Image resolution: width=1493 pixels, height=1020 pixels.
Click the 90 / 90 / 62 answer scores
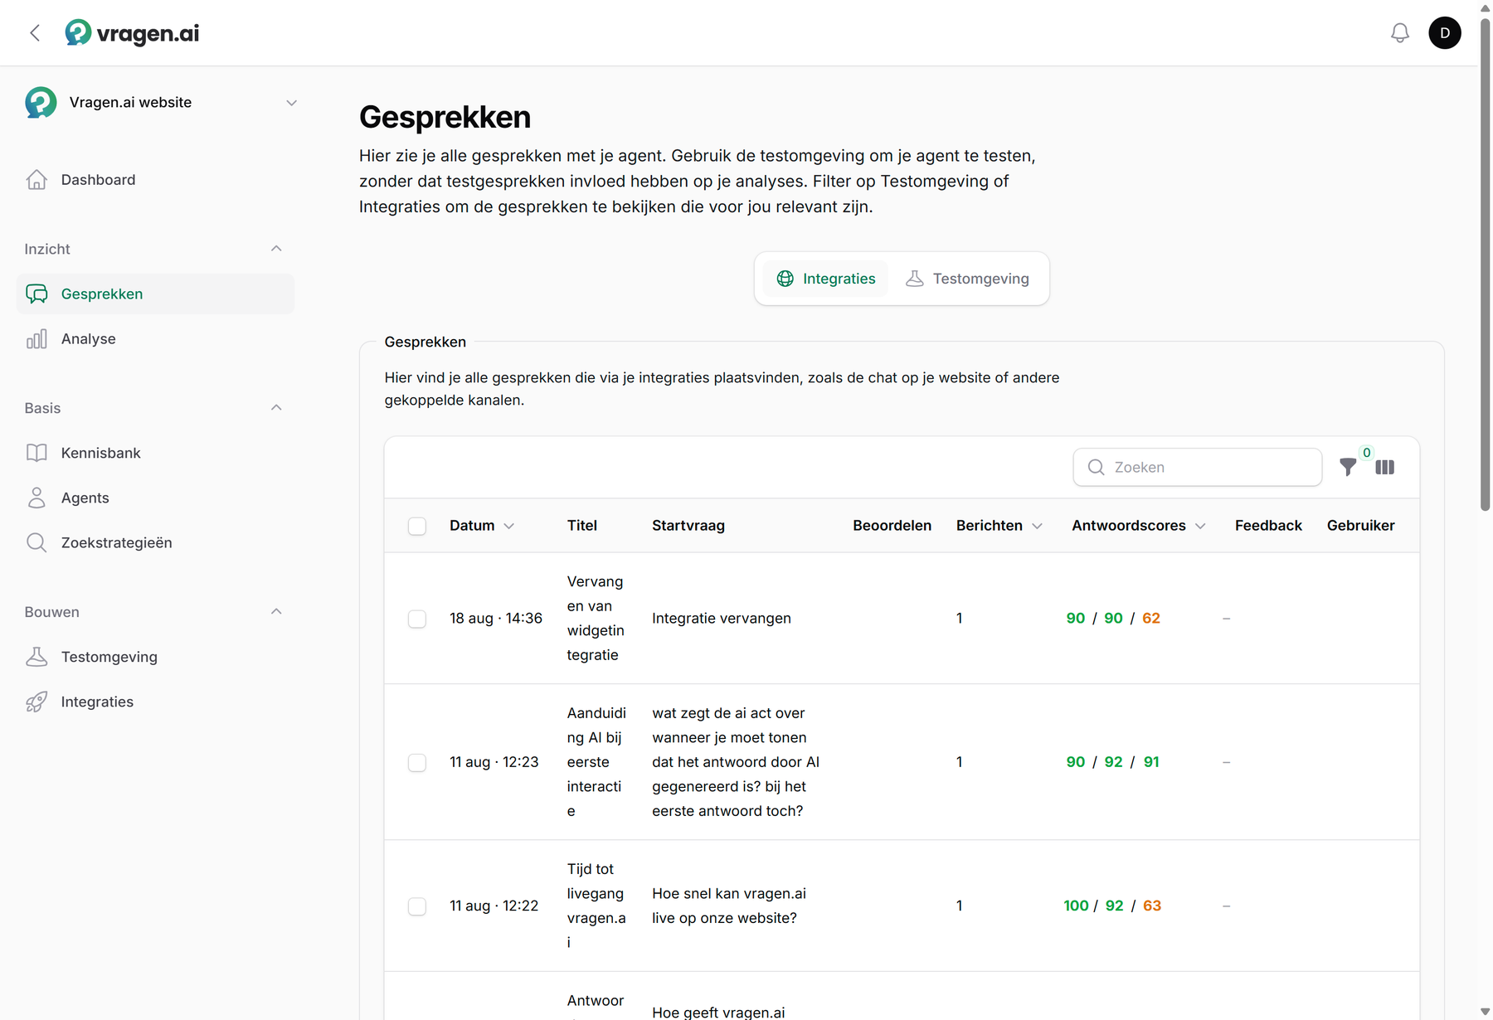pyautogui.click(x=1113, y=619)
